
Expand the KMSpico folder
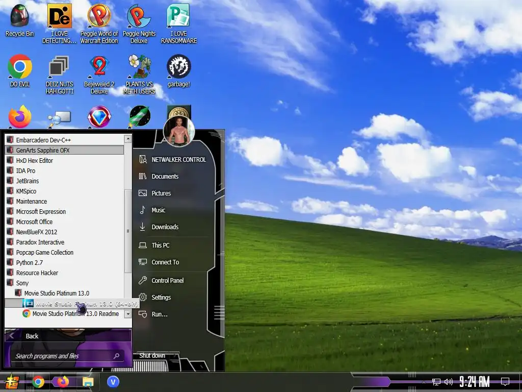point(65,191)
